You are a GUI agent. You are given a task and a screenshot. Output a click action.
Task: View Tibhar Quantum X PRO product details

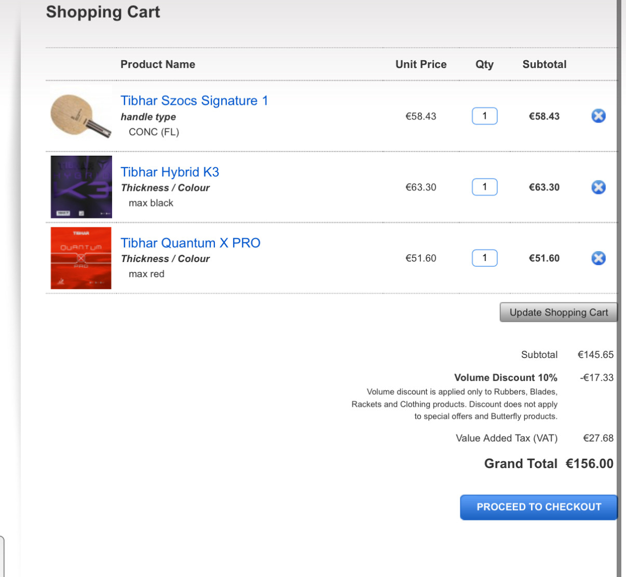point(190,243)
